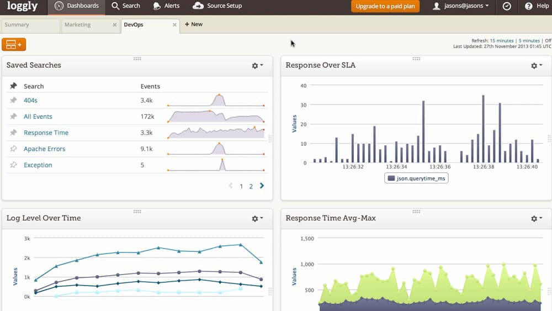Click the Apache Errors sparkline chart
552x311 pixels.
tap(216, 149)
